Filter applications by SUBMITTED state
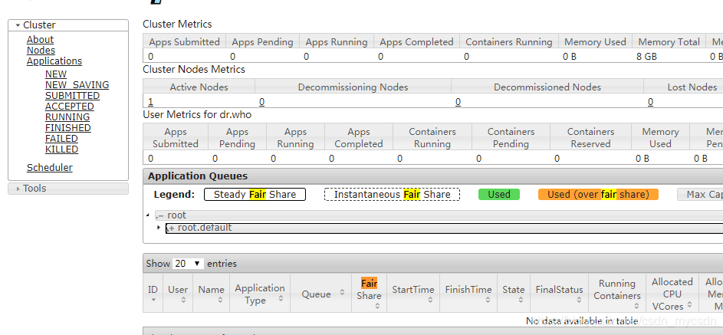 coord(72,95)
